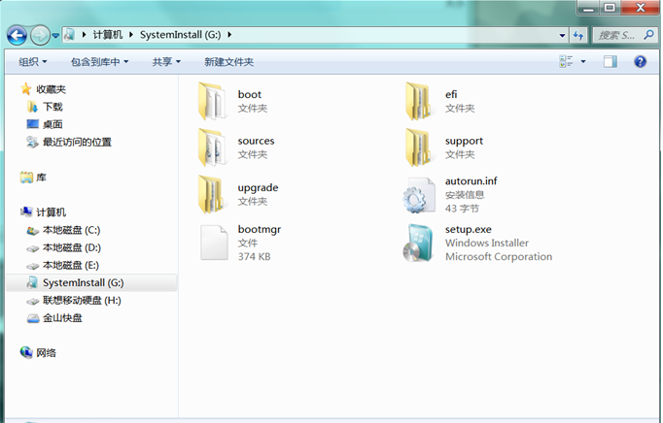Select the bootmgr file icon

[x=214, y=243]
